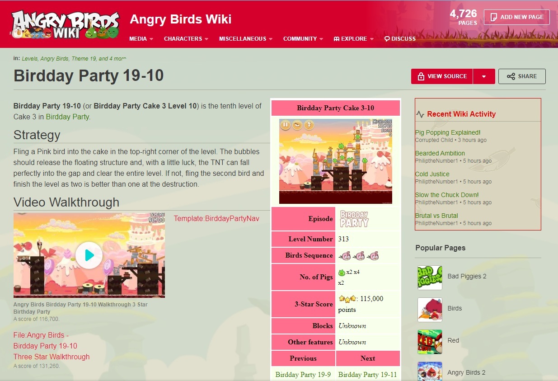Open the Community menu

coord(303,39)
